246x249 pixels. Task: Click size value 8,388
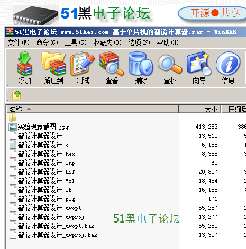(x=209, y=154)
